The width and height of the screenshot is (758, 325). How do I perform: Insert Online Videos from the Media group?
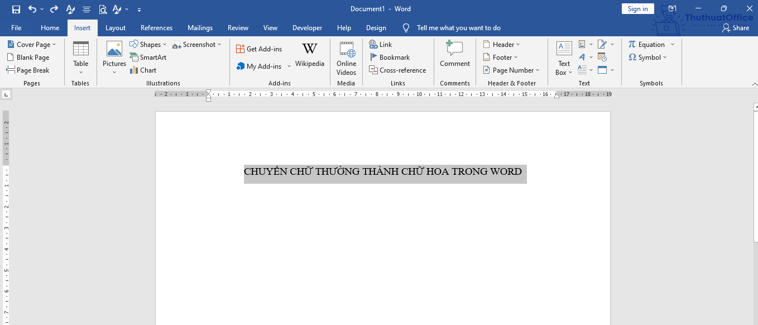tap(346, 58)
